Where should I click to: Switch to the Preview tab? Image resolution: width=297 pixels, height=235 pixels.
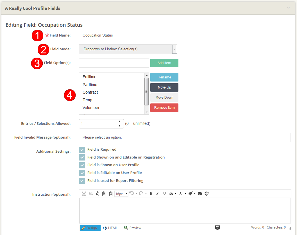[132, 228]
